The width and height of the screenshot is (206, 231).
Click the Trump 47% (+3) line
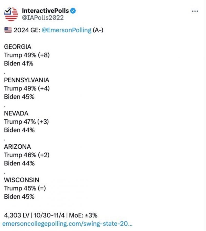pyautogui.click(x=26, y=122)
